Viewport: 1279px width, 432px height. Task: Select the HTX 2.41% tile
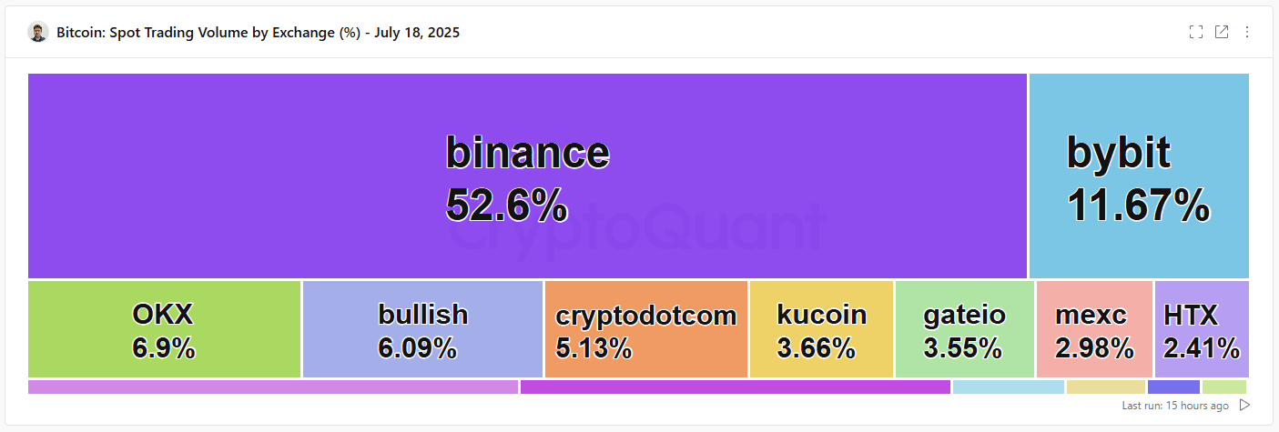(x=1202, y=329)
